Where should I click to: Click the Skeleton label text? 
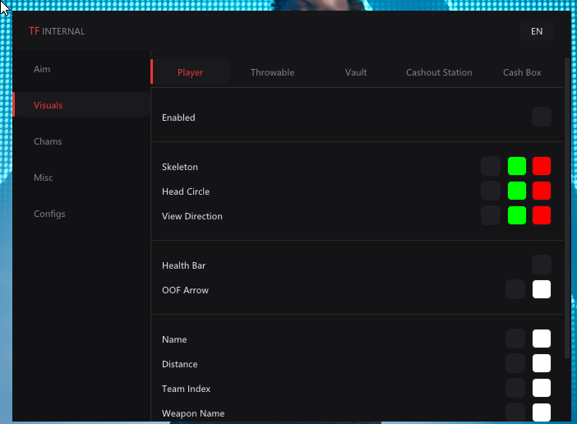click(180, 167)
